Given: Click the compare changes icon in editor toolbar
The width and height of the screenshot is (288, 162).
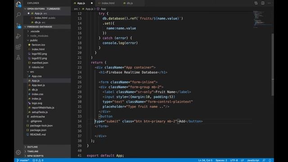Looking at the screenshot, I should click(x=256, y=3).
